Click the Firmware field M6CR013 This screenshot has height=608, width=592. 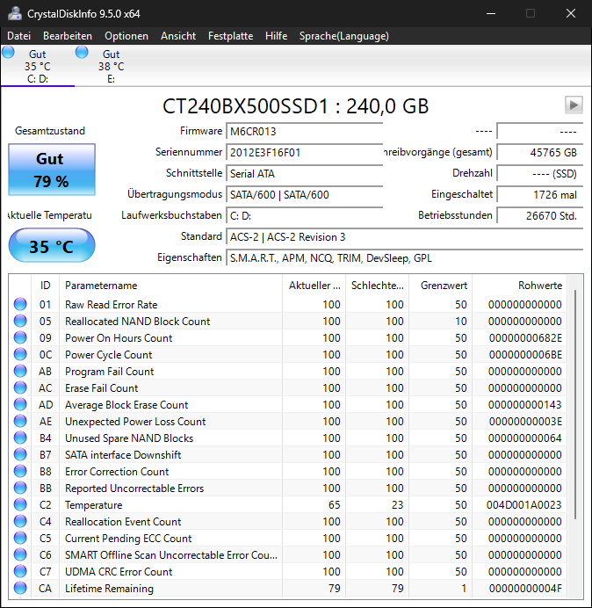(x=304, y=132)
